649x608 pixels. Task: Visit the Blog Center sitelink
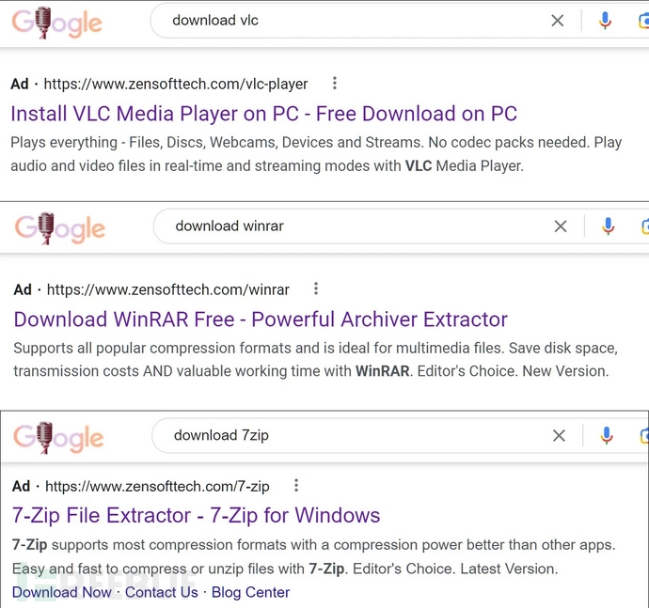pyautogui.click(x=250, y=592)
